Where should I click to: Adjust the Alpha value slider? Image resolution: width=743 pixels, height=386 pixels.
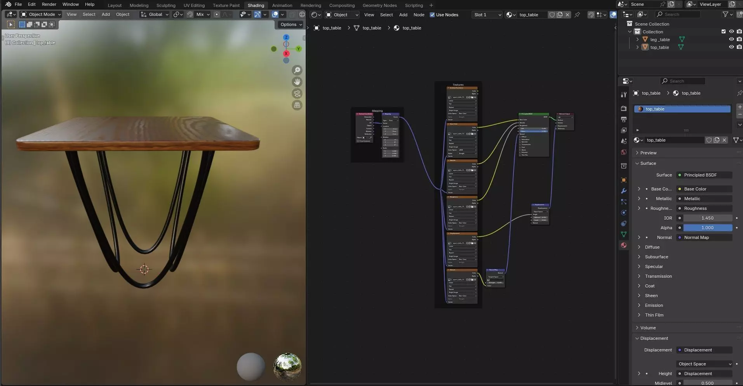click(707, 228)
